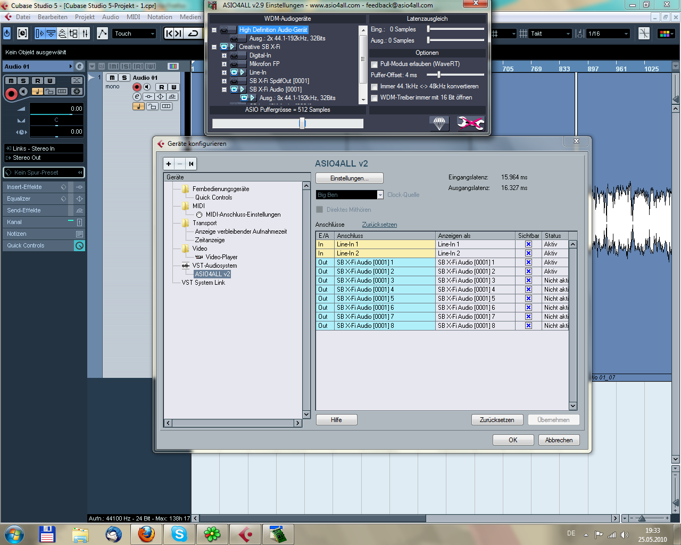Click the OK button in Geräte konfigurieren

click(513, 440)
